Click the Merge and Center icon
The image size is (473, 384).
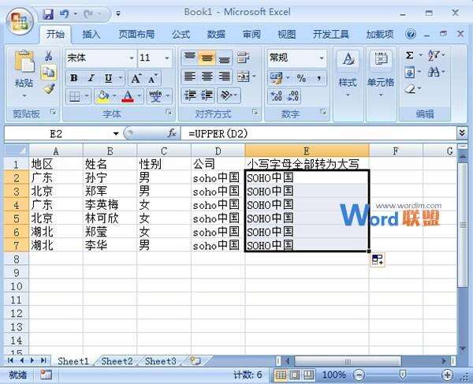pos(243,76)
